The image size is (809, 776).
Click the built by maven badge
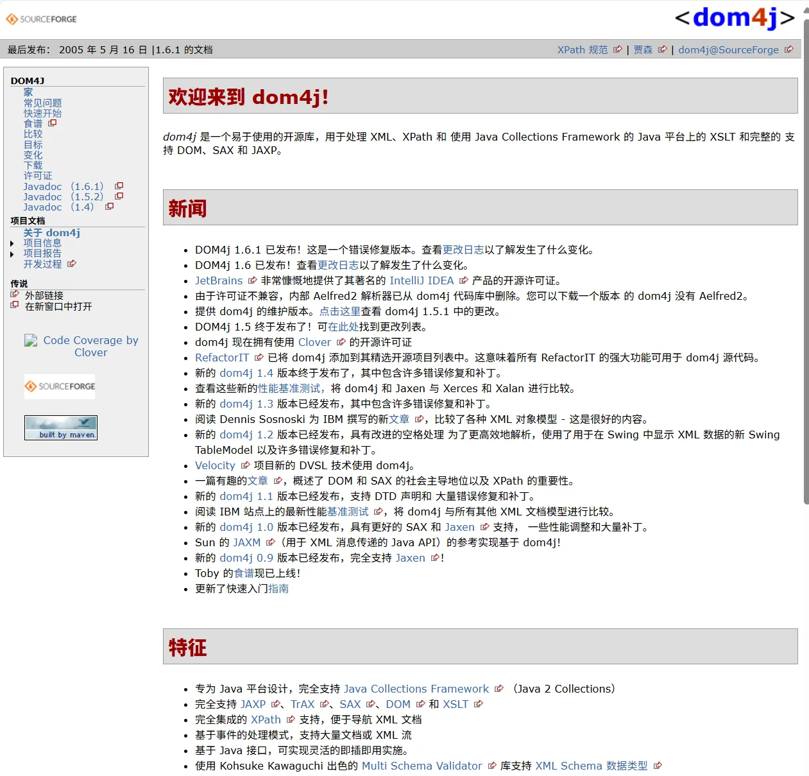coord(60,427)
